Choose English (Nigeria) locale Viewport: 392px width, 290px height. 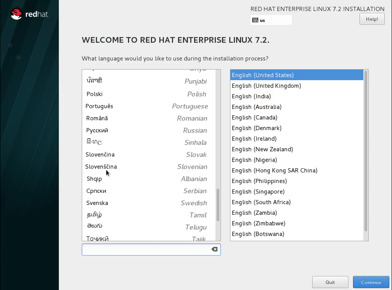click(x=297, y=160)
